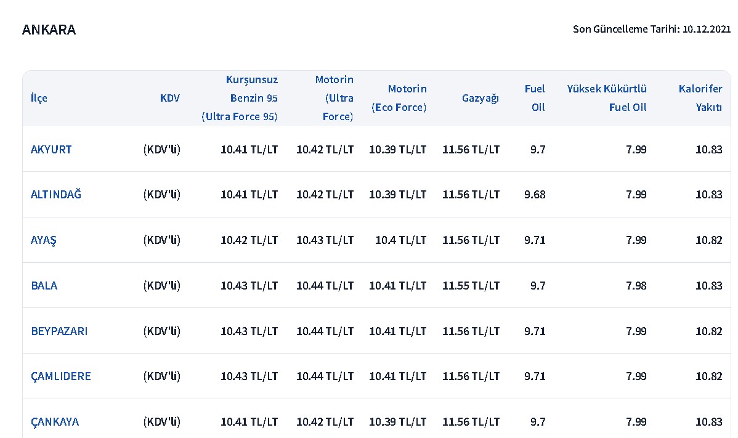This screenshot has height=438, width=738.
Task: Select ÇANKAYA's 9.7 fuel oil value
Action: 538,422
